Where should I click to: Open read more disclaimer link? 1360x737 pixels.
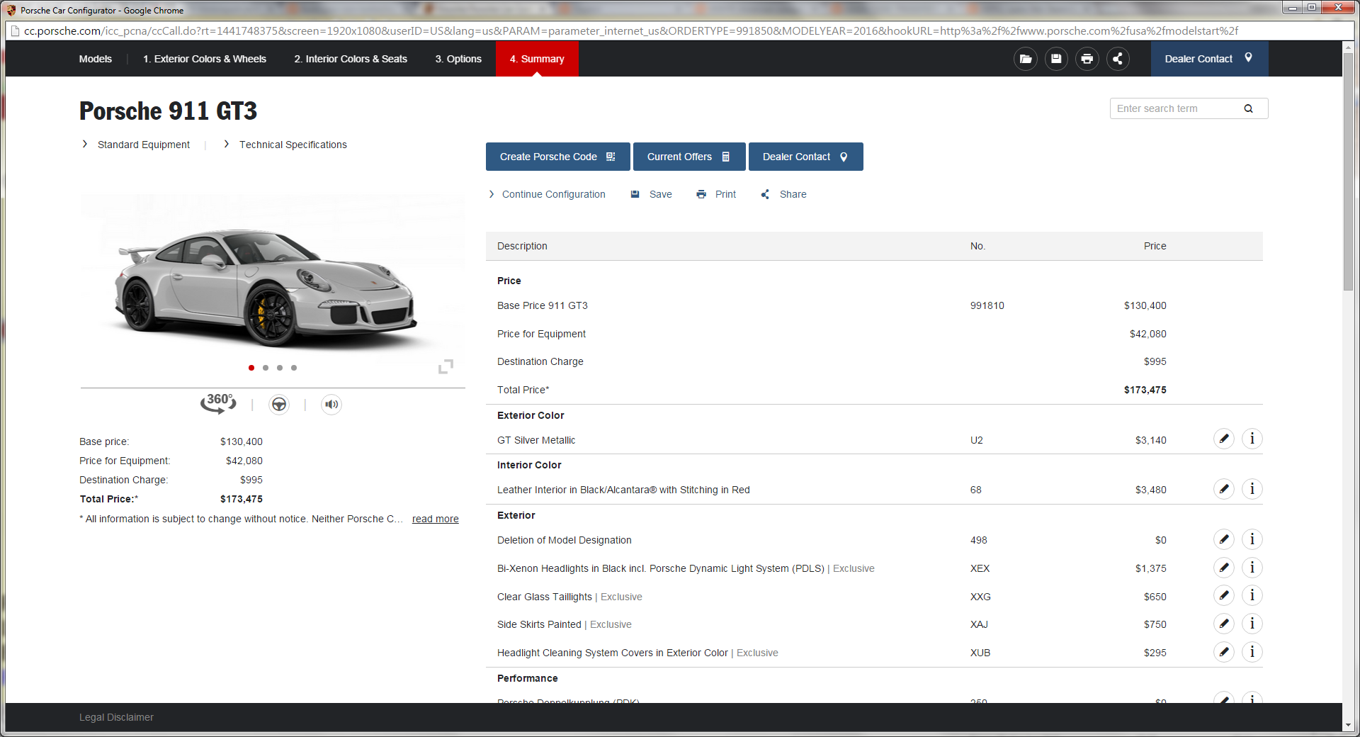[435, 519]
